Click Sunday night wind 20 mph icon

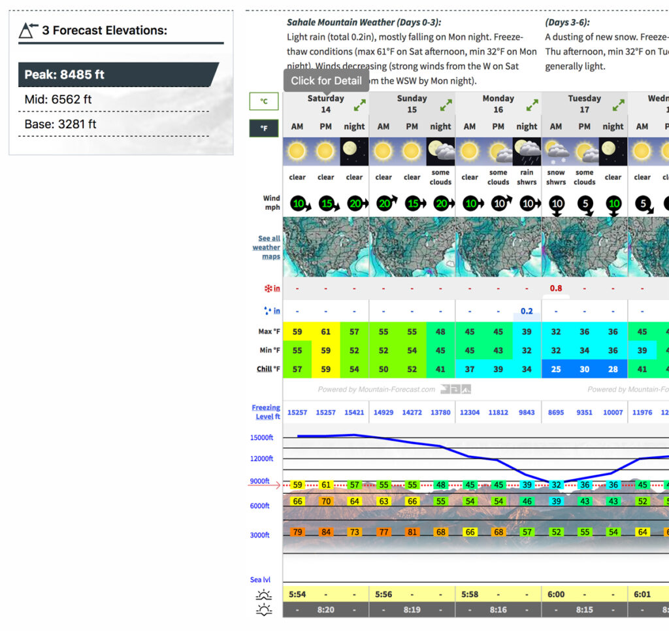(x=444, y=203)
